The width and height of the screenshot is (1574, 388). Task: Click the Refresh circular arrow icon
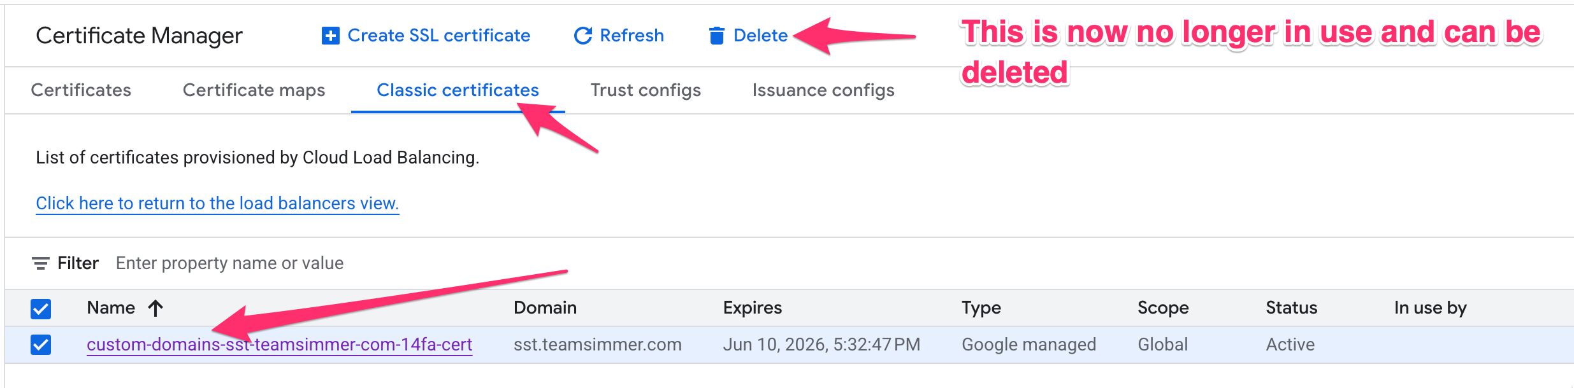(582, 36)
